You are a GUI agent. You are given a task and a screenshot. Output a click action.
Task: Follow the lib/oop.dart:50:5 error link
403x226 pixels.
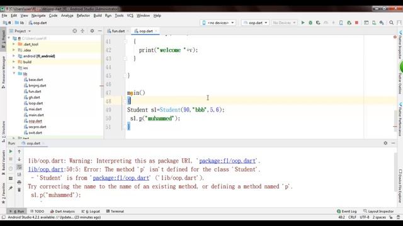[x=45, y=169]
